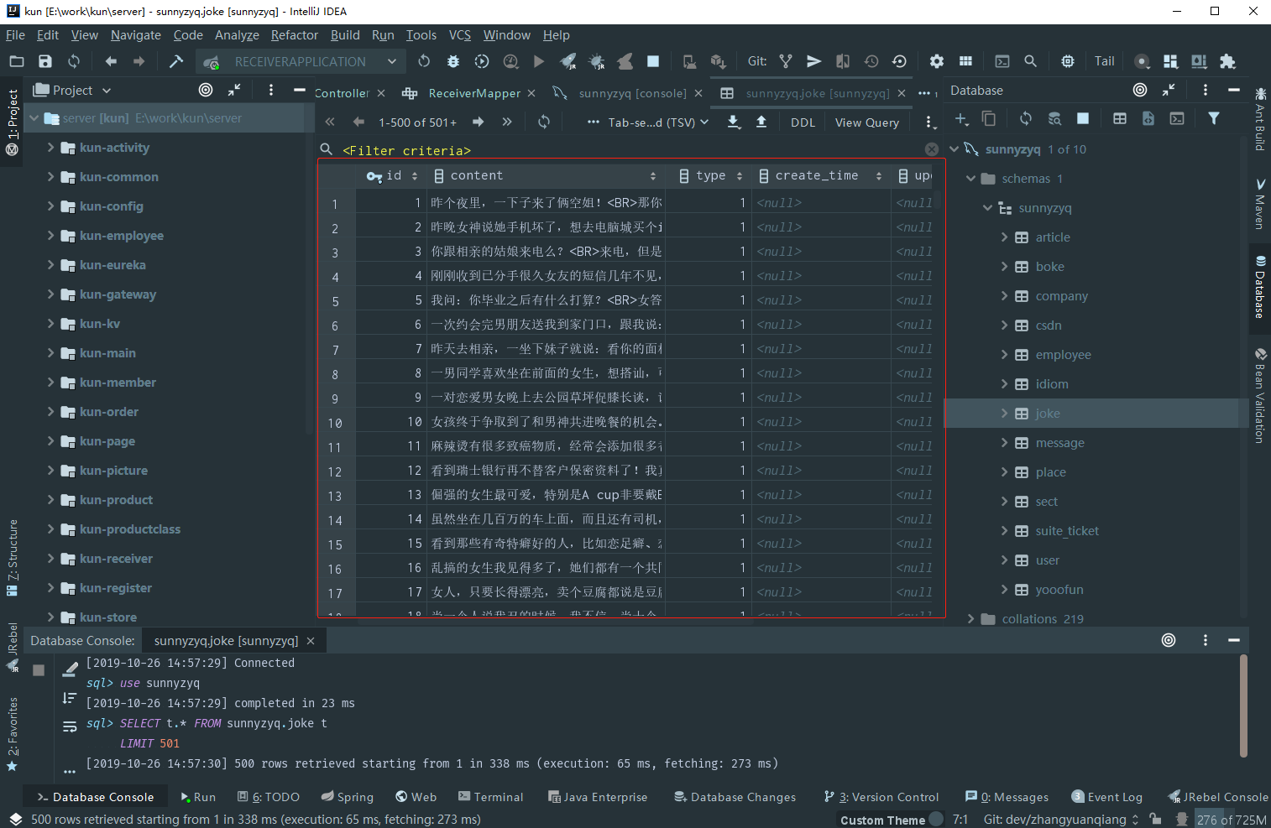Click the New plus icon in Database panel
Screen dimensions: 1271x828
(962, 119)
